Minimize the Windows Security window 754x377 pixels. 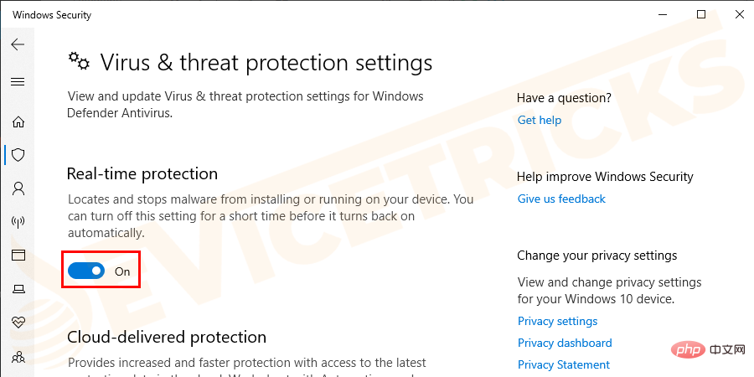(662, 14)
